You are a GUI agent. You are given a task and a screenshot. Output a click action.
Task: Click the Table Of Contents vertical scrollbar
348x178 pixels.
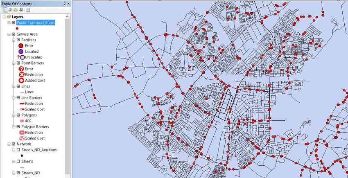tap(67, 82)
